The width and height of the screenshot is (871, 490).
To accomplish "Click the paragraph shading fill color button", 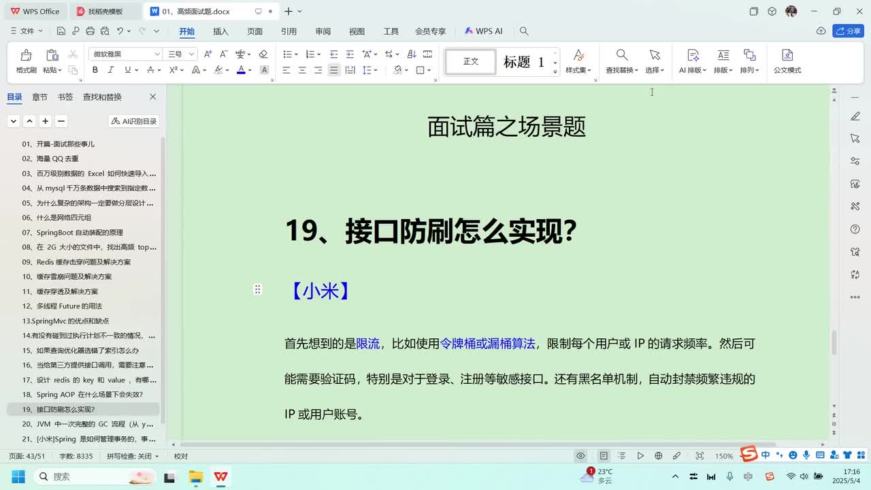I will (x=397, y=70).
